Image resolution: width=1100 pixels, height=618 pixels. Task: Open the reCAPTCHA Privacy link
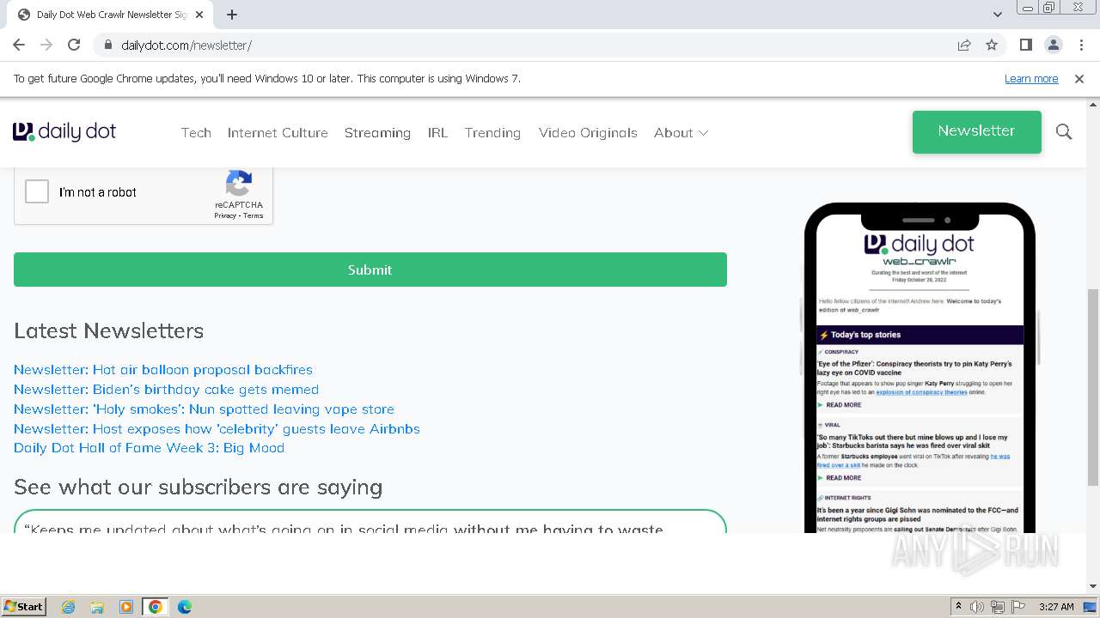(225, 215)
